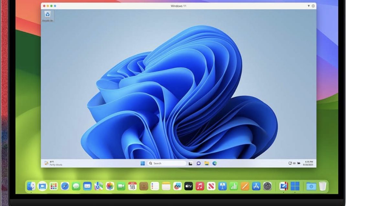
Task: Click the Windows clock and date
Action: [x=308, y=163]
